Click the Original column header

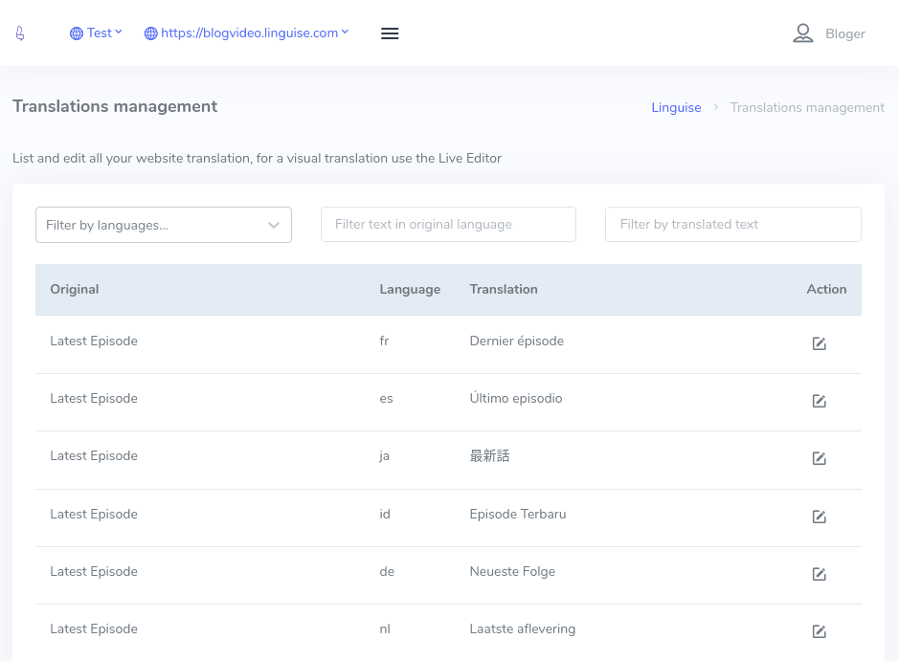pyautogui.click(x=75, y=290)
